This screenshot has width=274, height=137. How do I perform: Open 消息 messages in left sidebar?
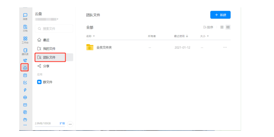coord(25,17)
